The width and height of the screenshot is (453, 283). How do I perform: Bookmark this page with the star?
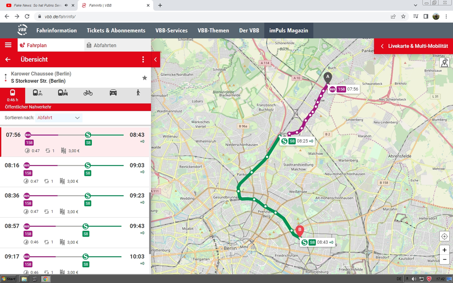[x=403, y=16]
